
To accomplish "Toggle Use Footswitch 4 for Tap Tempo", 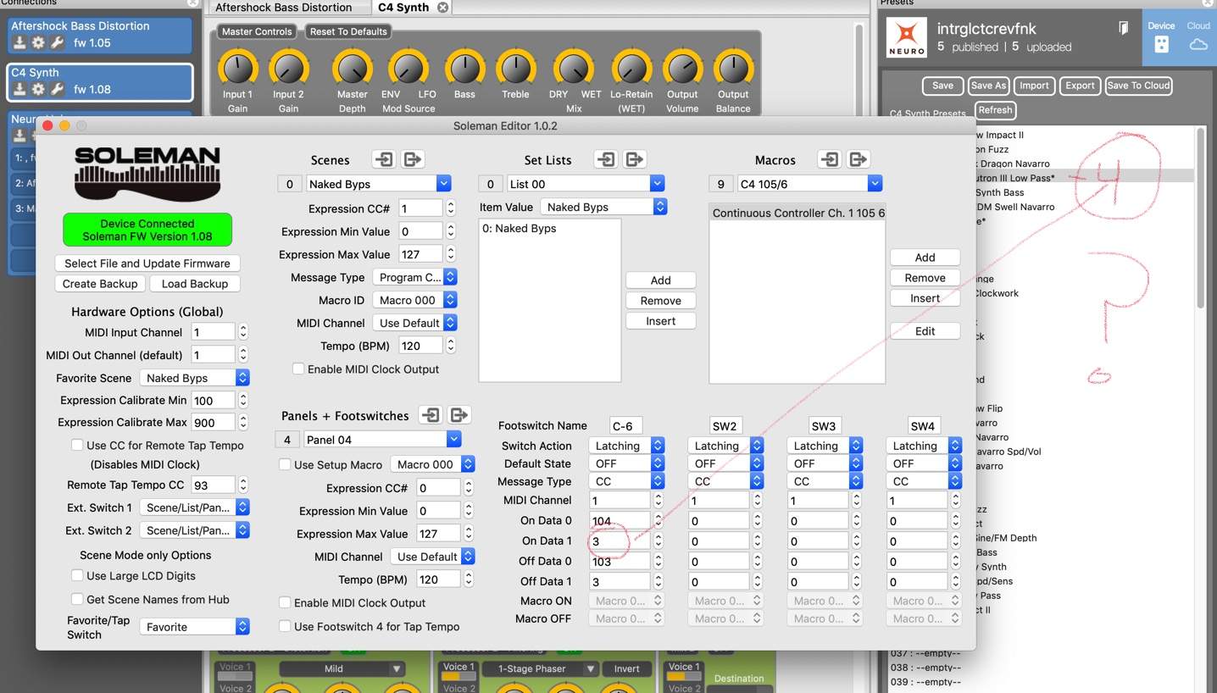I will [285, 626].
